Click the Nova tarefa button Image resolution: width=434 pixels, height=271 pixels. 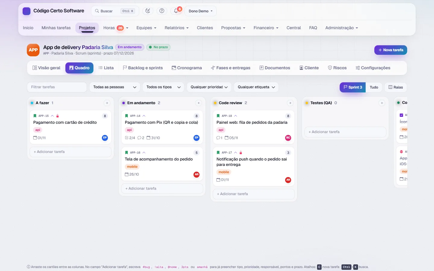pos(391,50)
